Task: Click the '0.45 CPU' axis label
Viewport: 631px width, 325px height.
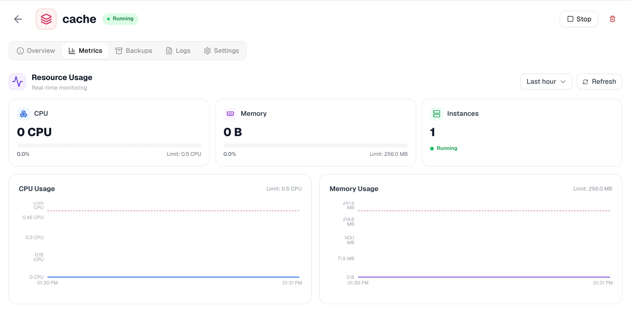Action: pyautogui.click(x=33, y=217)
